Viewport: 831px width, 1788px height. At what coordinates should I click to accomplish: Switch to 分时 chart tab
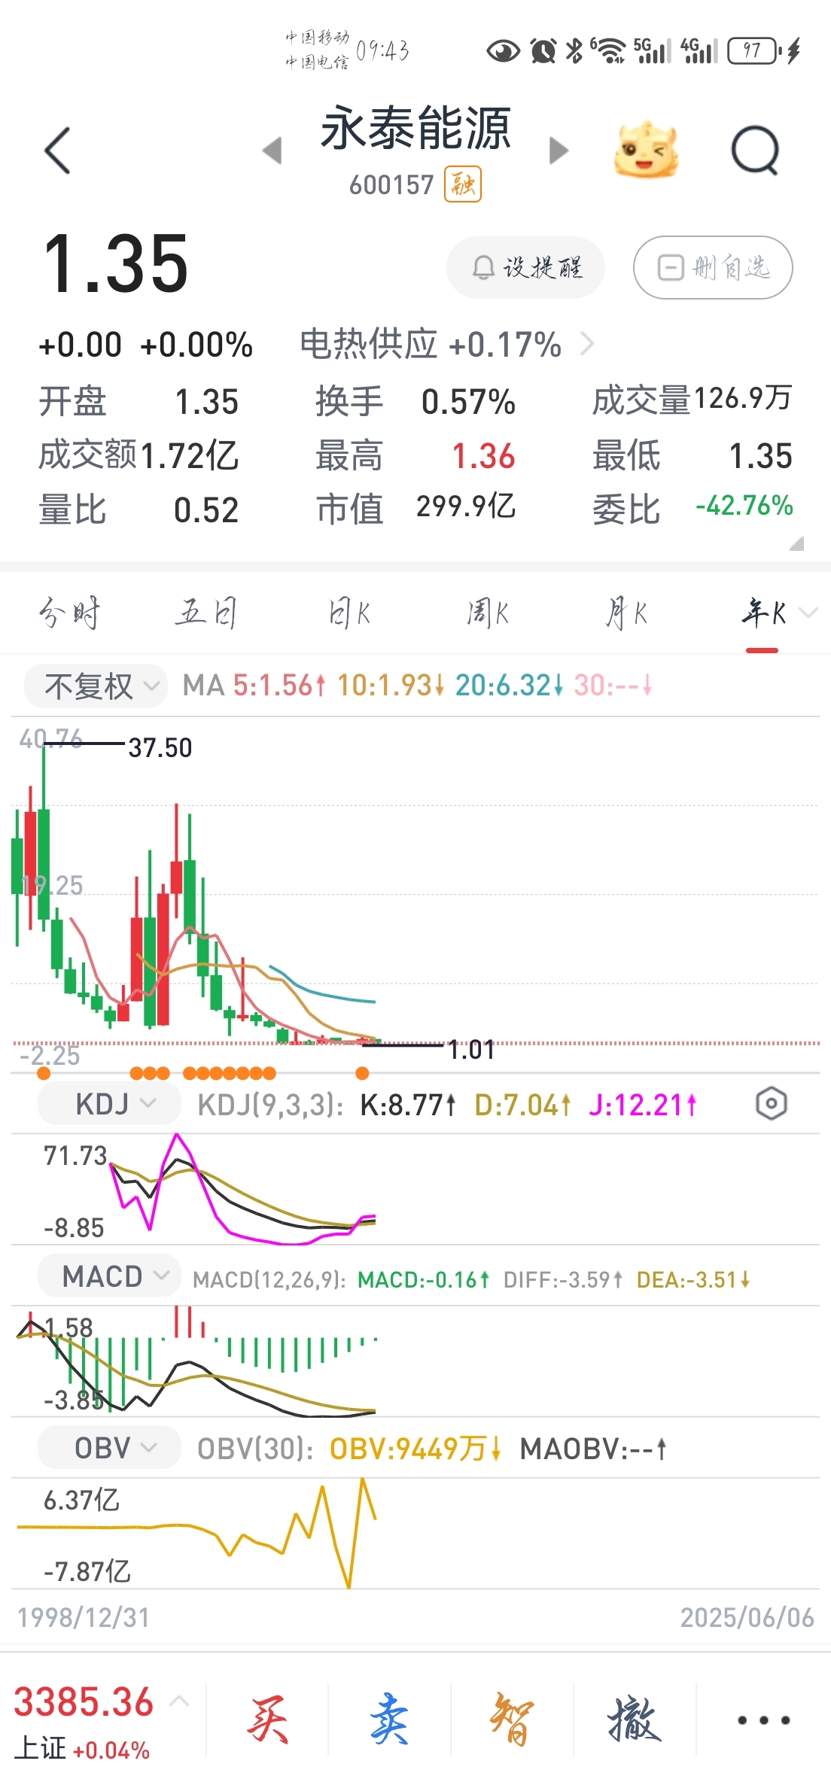click(x=68, y=613)
